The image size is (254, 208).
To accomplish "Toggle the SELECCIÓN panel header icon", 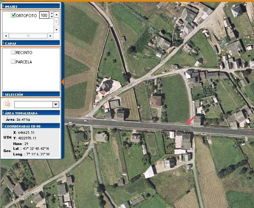I will click(x=3, y=95).
